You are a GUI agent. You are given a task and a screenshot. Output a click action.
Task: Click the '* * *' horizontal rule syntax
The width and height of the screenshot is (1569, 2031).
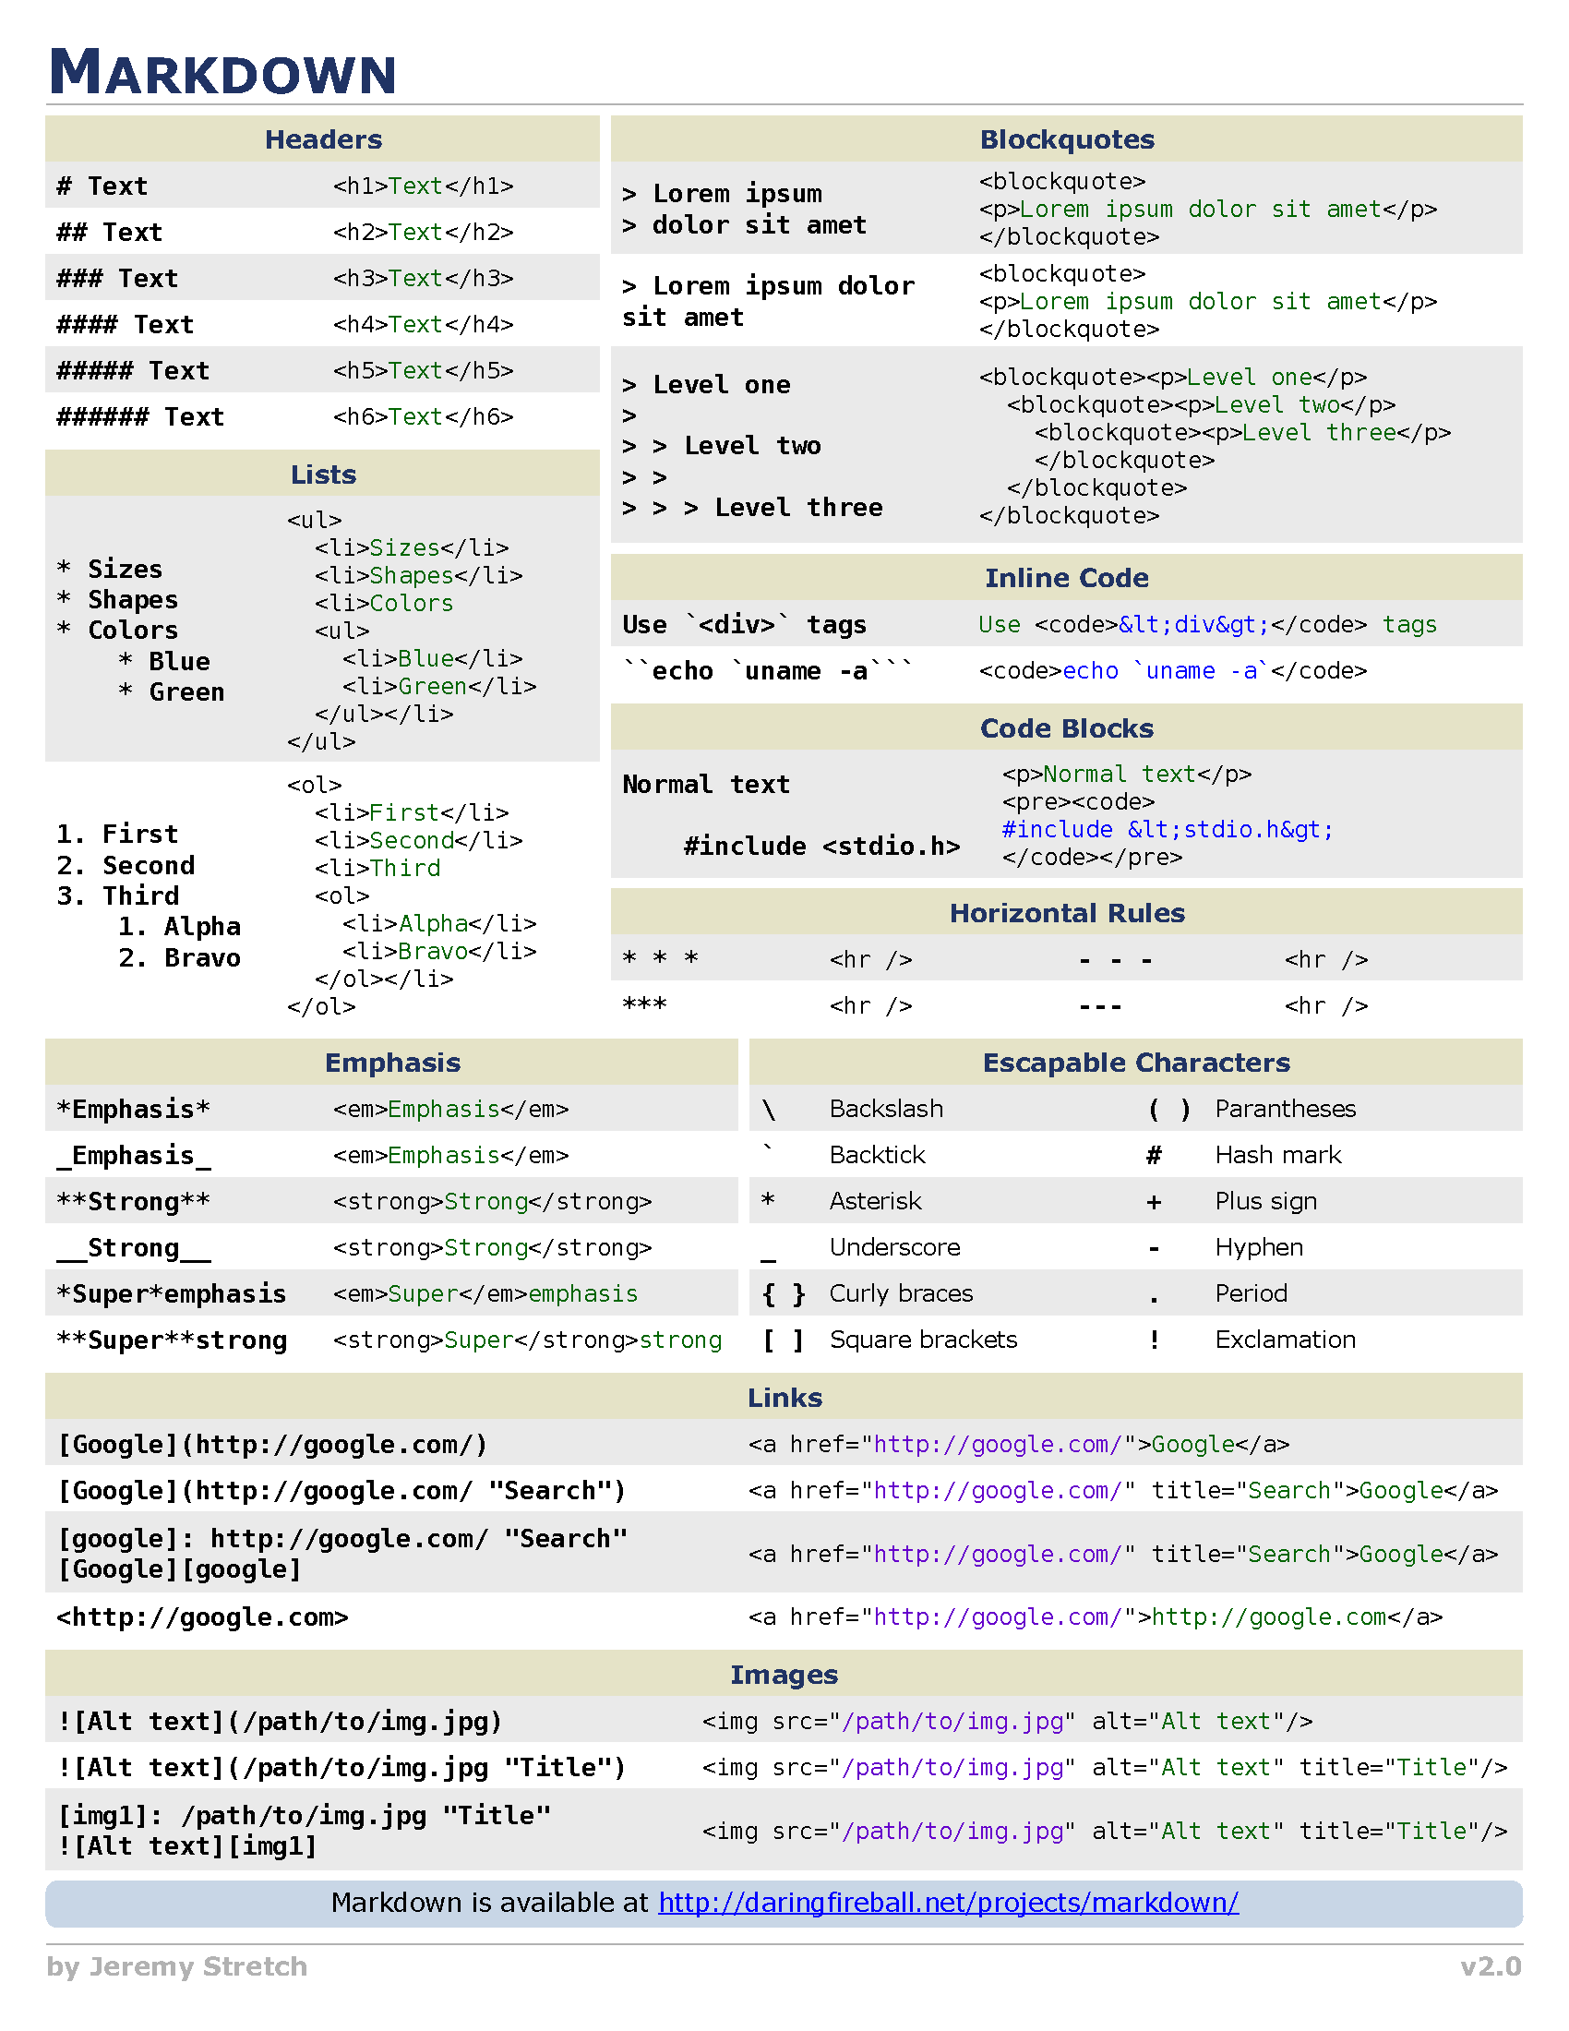pos(660,958)
